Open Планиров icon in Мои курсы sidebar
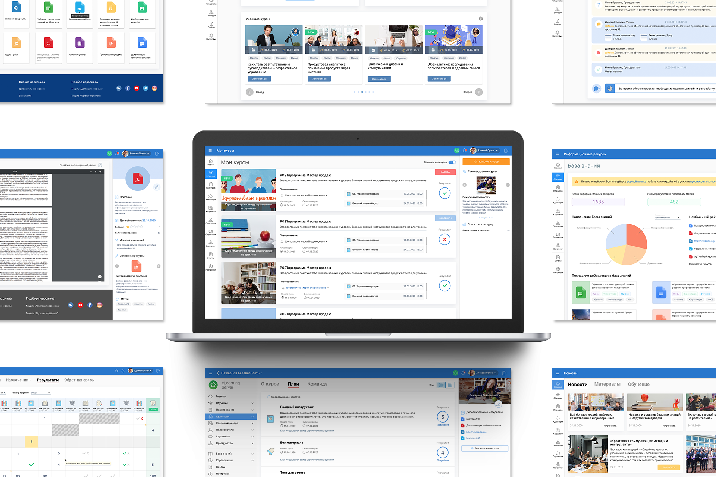Viewport: 716px width, 477px height. (211, 185)
